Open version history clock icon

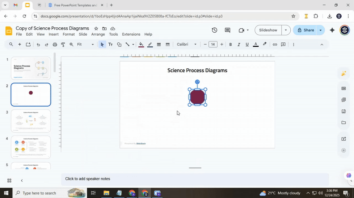(214, 30)
